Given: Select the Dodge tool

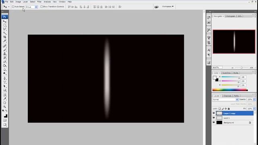Looking at the screenshot, I should [x=4, y=73].
